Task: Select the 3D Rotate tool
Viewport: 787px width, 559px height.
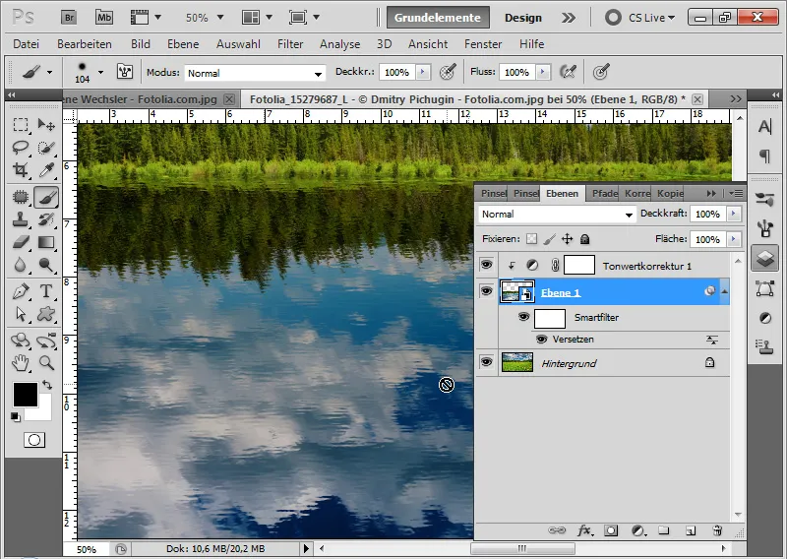Action: point(20,341)
